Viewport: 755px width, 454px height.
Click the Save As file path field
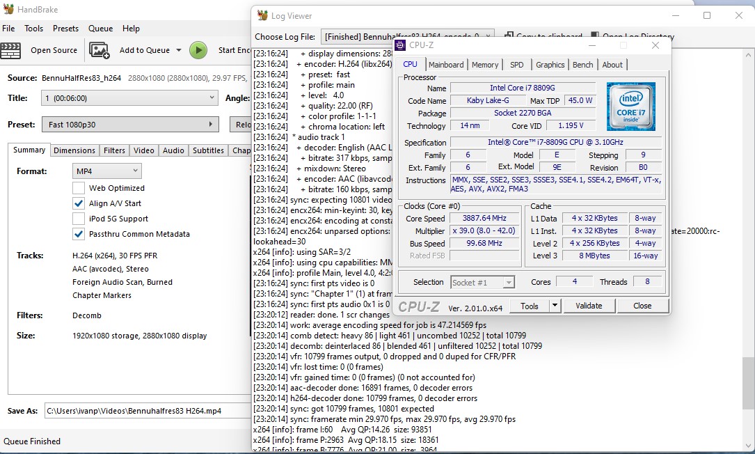(148, 411)
